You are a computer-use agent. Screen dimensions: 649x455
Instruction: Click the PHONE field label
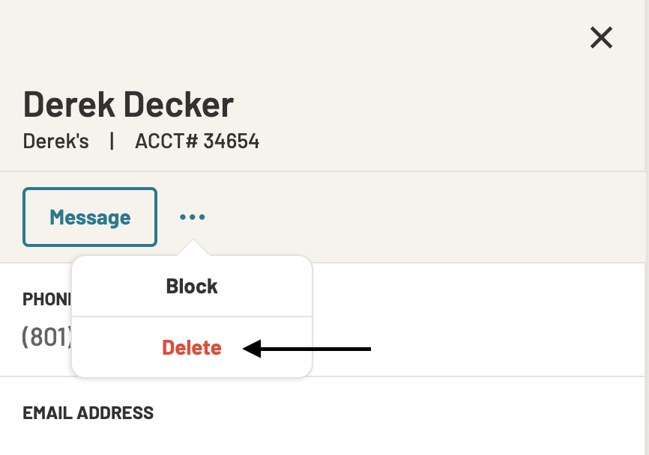pos(46,299)
